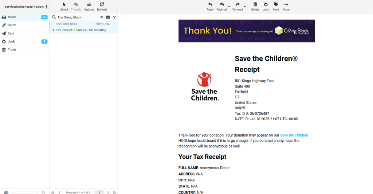The width and height of the screenshot is (373, 194).
Task: Open the Junk folder
Action: tap(25, 41)
